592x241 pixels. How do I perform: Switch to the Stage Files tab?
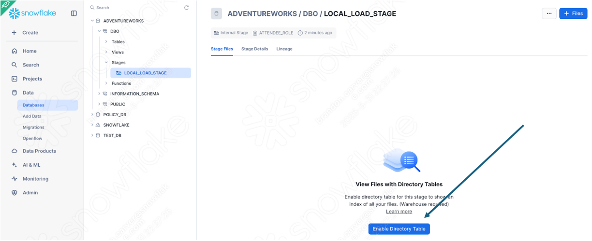click(222, 49)
